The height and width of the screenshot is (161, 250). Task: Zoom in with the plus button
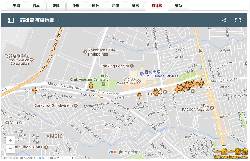click(10, 140)
